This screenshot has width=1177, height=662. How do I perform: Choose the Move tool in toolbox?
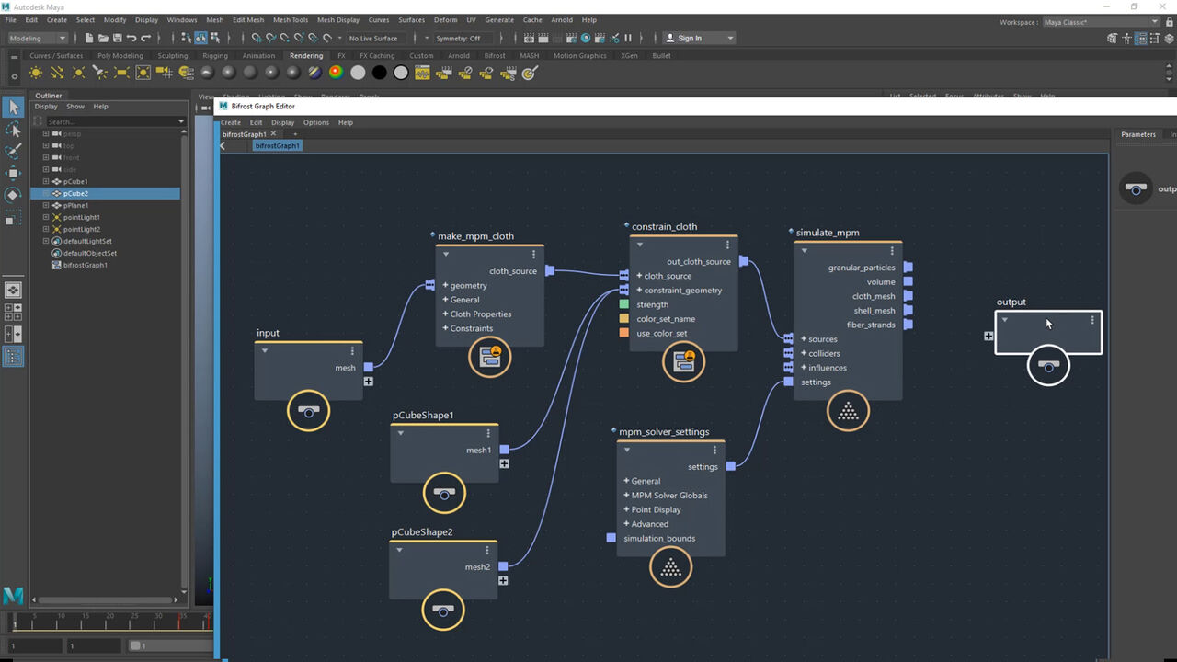tap(13, 173)
